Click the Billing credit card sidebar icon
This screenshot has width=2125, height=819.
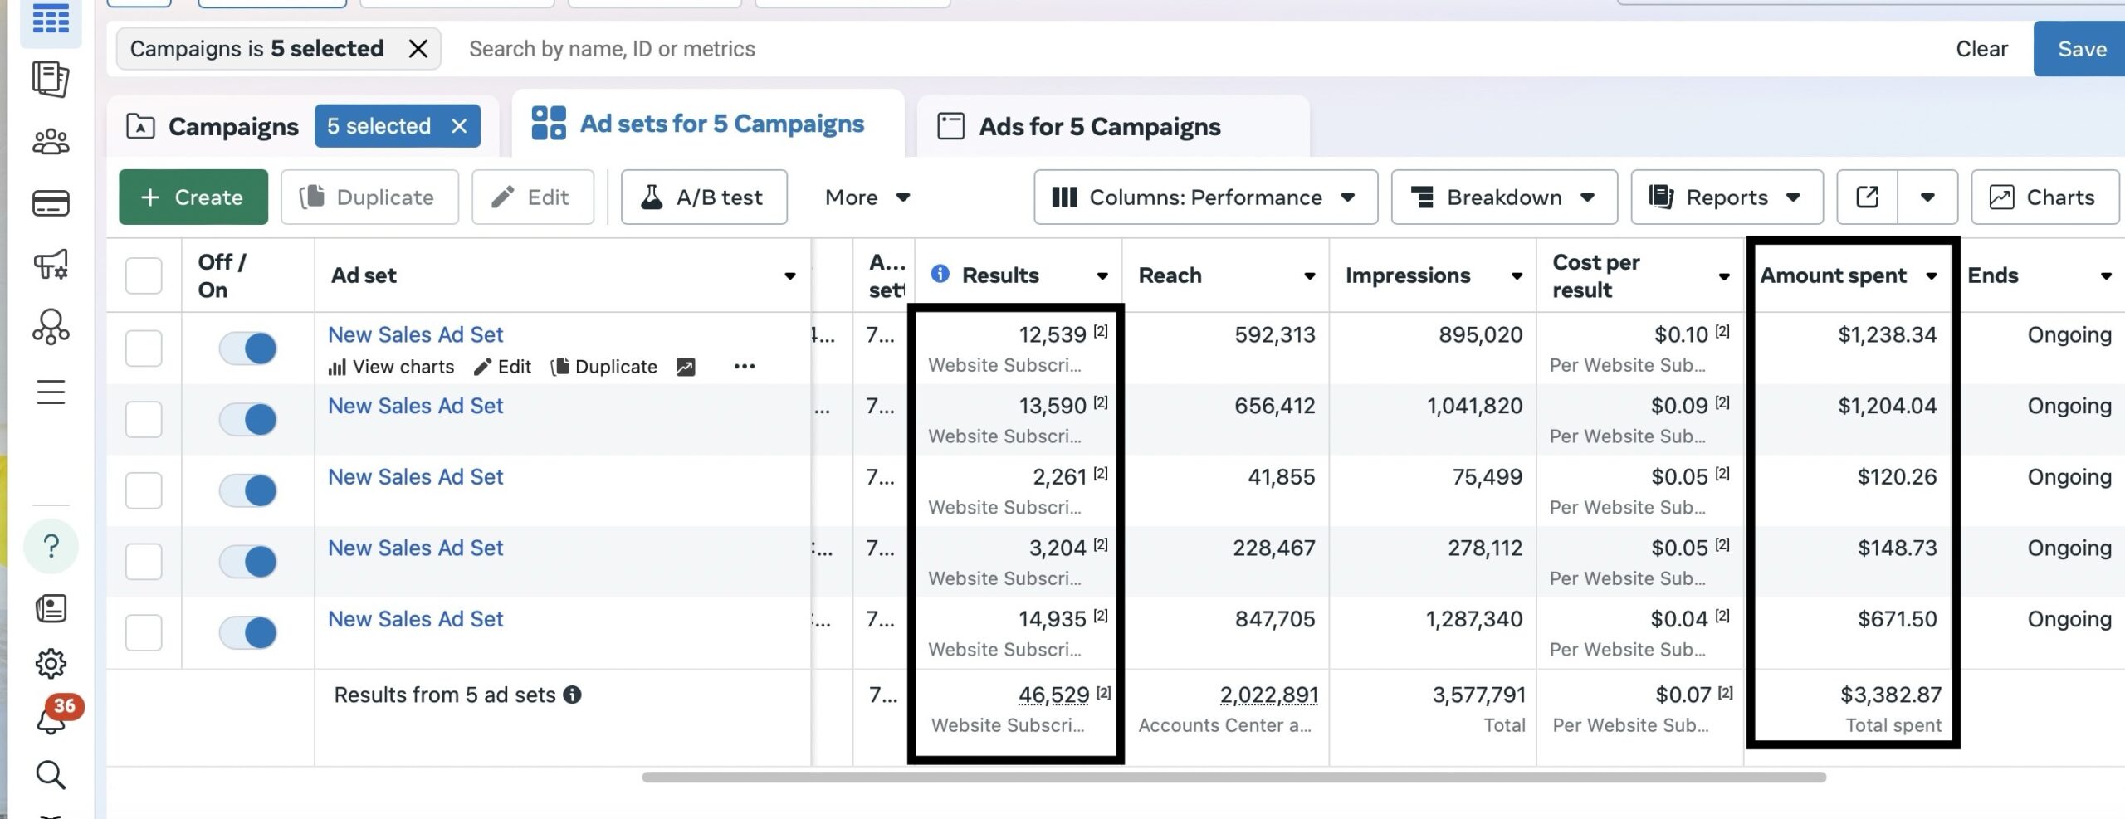[51, 203]
